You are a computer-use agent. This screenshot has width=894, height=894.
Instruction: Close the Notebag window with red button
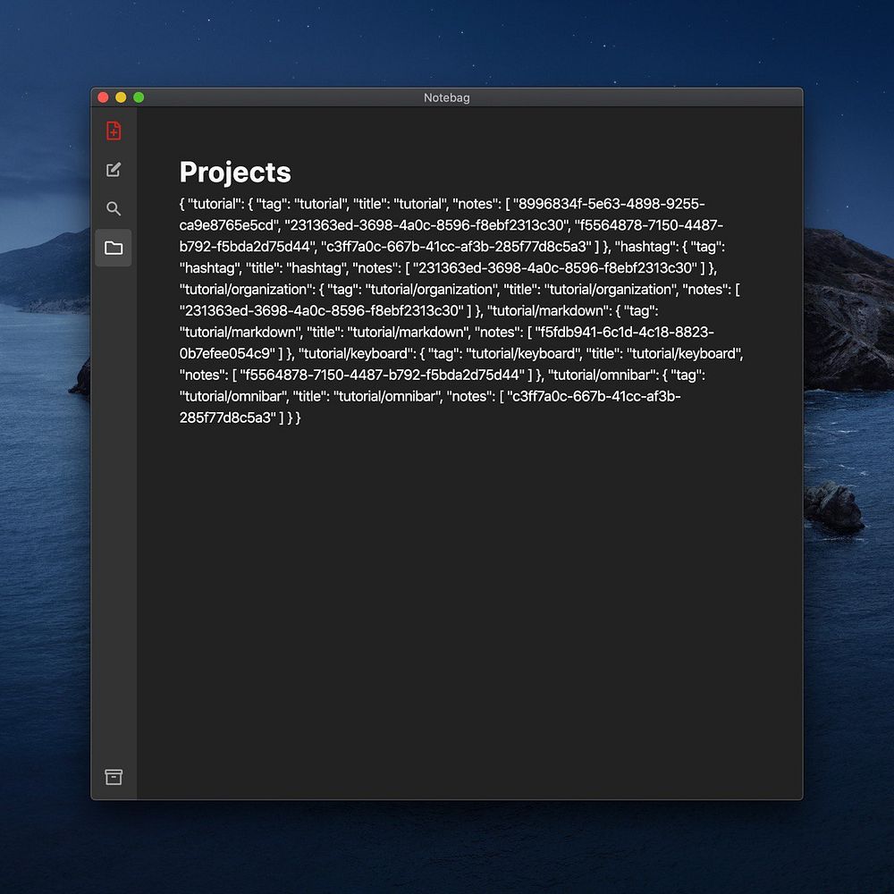[103, 97]
